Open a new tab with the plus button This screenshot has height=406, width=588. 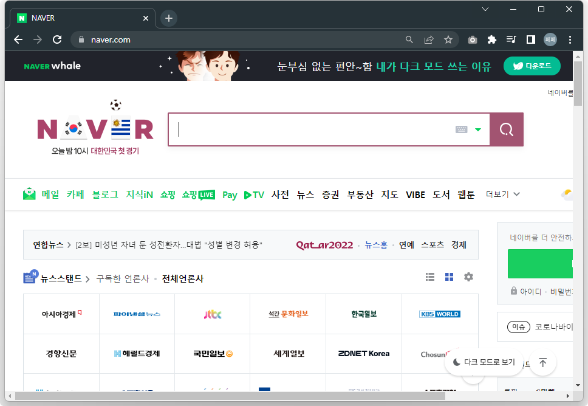[x=169, y=18]
